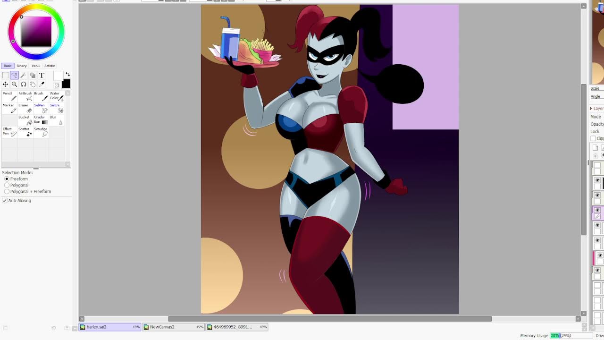Choose the Bucket fill tool
Viewport: 604px width, 340px height.
click(x=25, y=119)
